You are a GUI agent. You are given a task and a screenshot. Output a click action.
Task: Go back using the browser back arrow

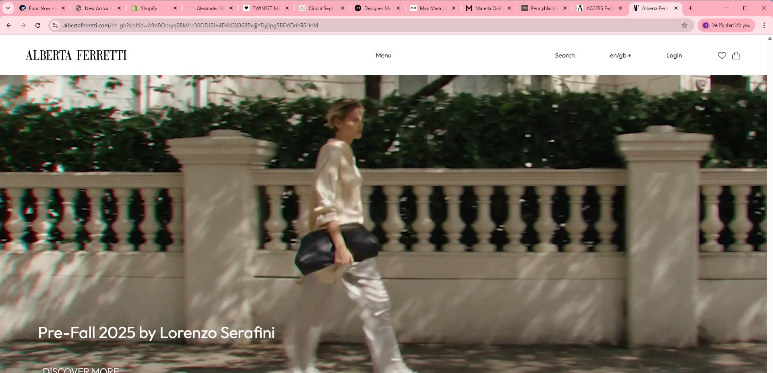tap(9, 25)
